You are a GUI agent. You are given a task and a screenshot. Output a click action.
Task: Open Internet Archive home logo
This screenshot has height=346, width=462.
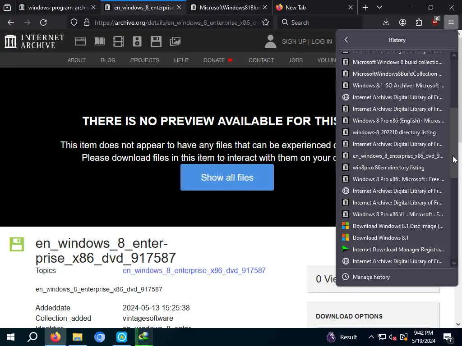[x=34, y=41]
